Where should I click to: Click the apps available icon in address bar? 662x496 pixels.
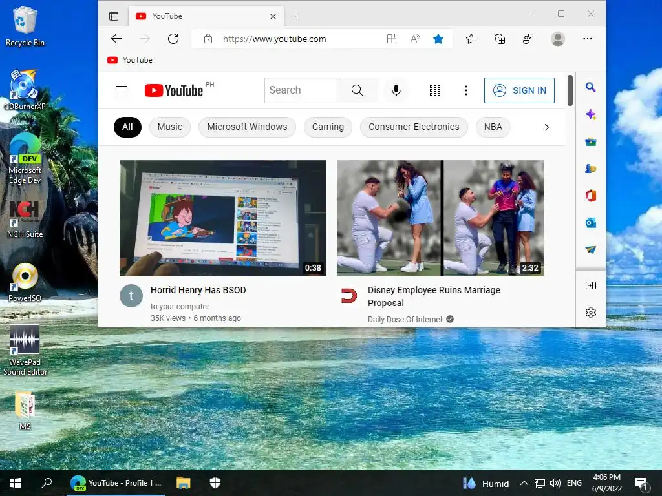point(392,39)
